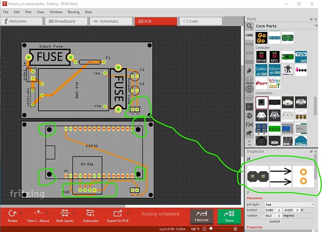This screenshot has height=232, width=322.
Task: Select the SIM parts bin
Action: [x=249, y=53]
